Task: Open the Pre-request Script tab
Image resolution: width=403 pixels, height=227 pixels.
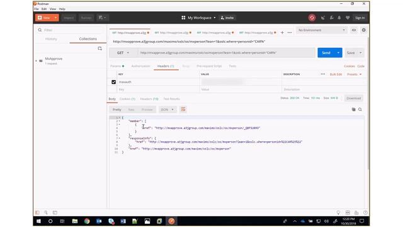Action: 209,66
